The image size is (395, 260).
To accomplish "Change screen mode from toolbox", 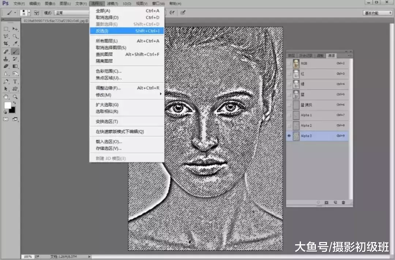I will click(x=15, y=119).
